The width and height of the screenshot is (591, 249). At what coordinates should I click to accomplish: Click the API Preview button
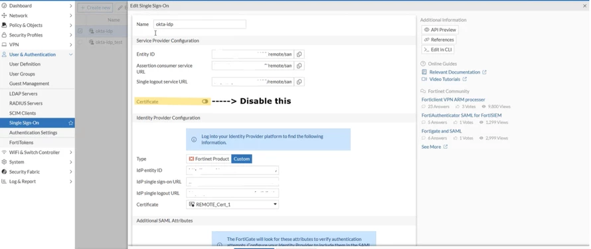click(440, 30)
